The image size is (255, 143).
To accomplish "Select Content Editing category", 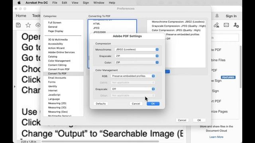I will (x=57, y=65).
